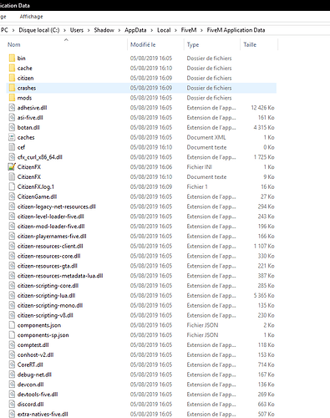Open the Affichage ribbon tab
330x418 pixels.
coord(31,17)
